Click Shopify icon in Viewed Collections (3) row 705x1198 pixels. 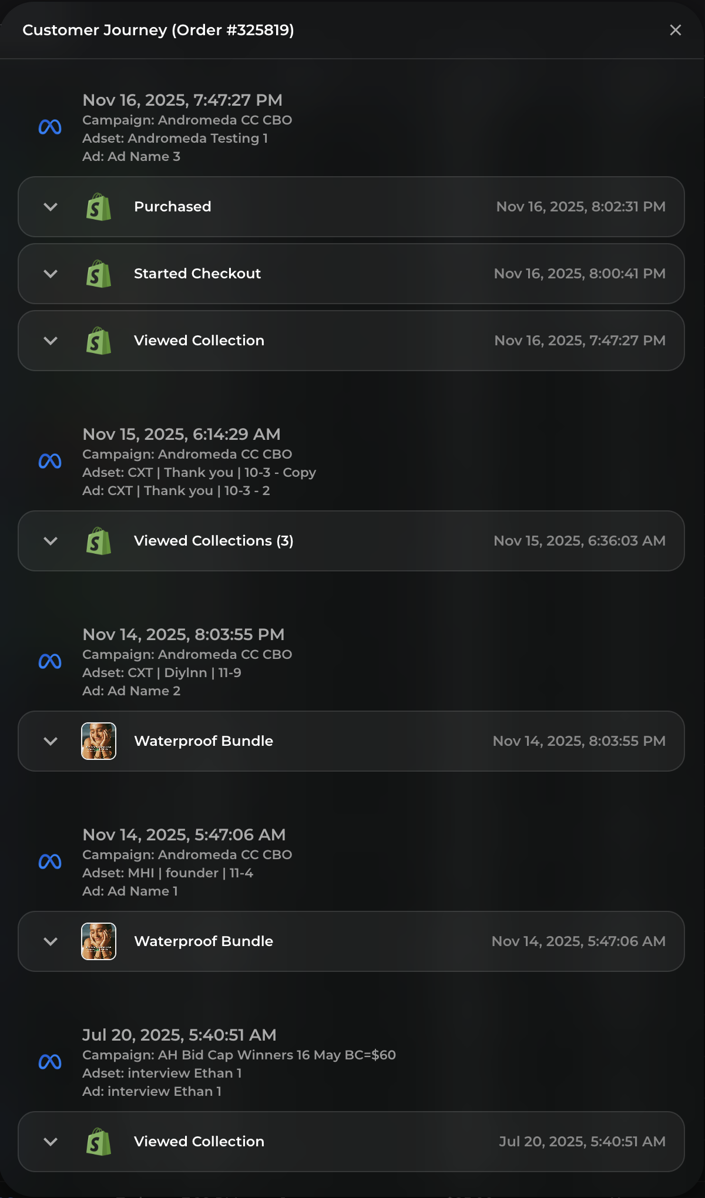(x=99, y=541)
